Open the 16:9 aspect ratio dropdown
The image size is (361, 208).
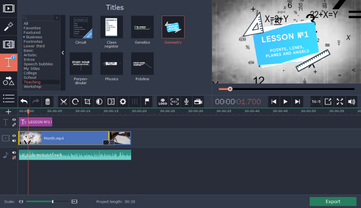tap(316, 101)
